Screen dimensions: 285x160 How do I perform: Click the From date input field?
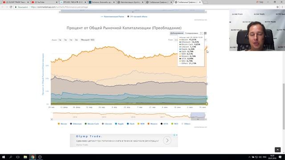tap(175, 40)
